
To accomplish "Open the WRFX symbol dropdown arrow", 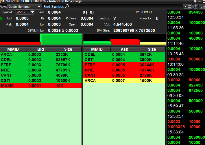I will (32, 12).
